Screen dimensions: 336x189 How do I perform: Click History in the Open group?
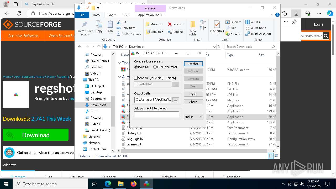pyautogui.click(x=233, y=34)
